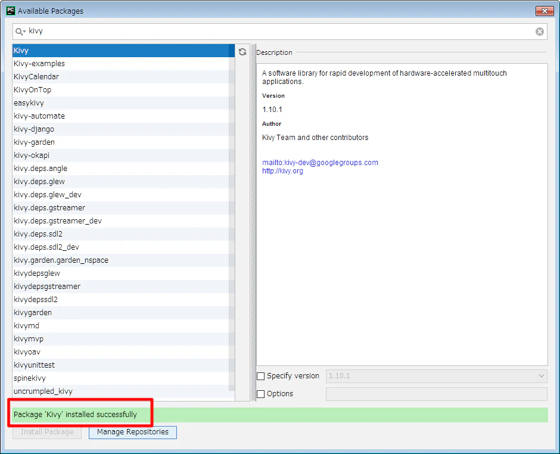Image resolution: width=560 pixels, height=454 pixels.
Task: Select the kivy-garden package
Action: tap(123, 142)
